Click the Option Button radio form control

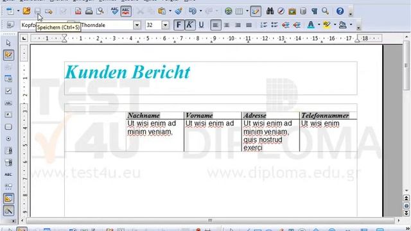8,139
